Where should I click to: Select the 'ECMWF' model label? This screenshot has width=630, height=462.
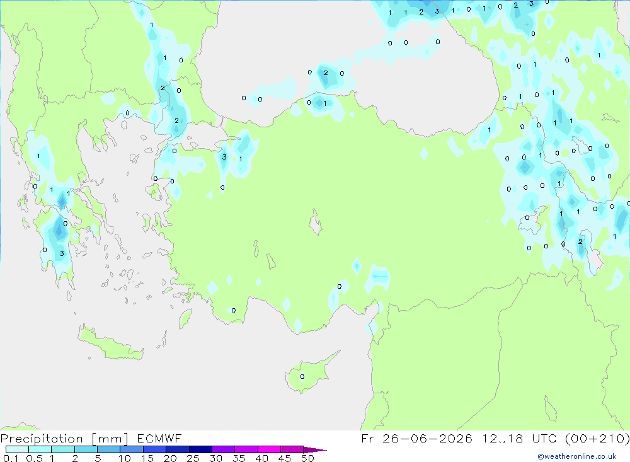tap(159, 438)
